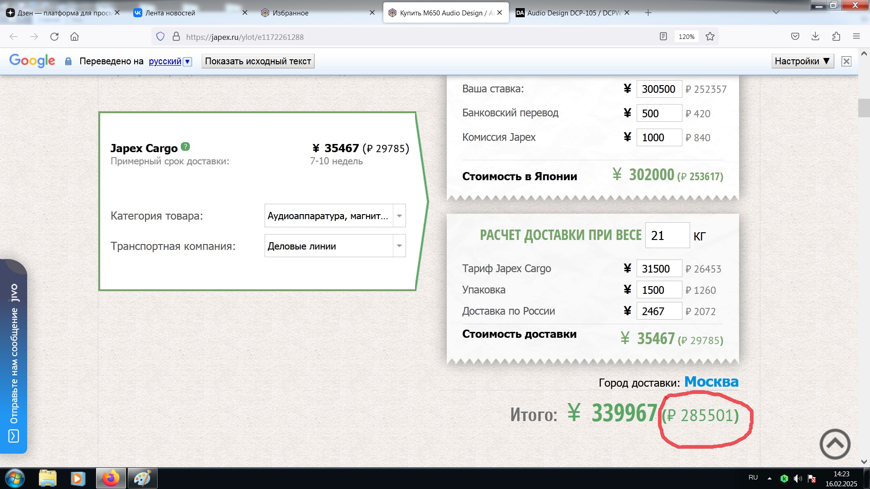Click the green Japex Cargo help icon
The image size is (870, 489).
[185, 147]
